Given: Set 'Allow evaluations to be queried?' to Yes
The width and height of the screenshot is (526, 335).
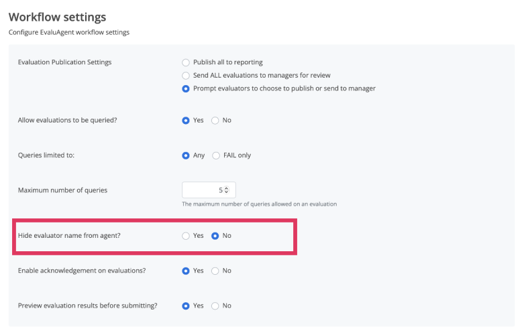Looking at the screenshot, I should [x=187, y=121].
